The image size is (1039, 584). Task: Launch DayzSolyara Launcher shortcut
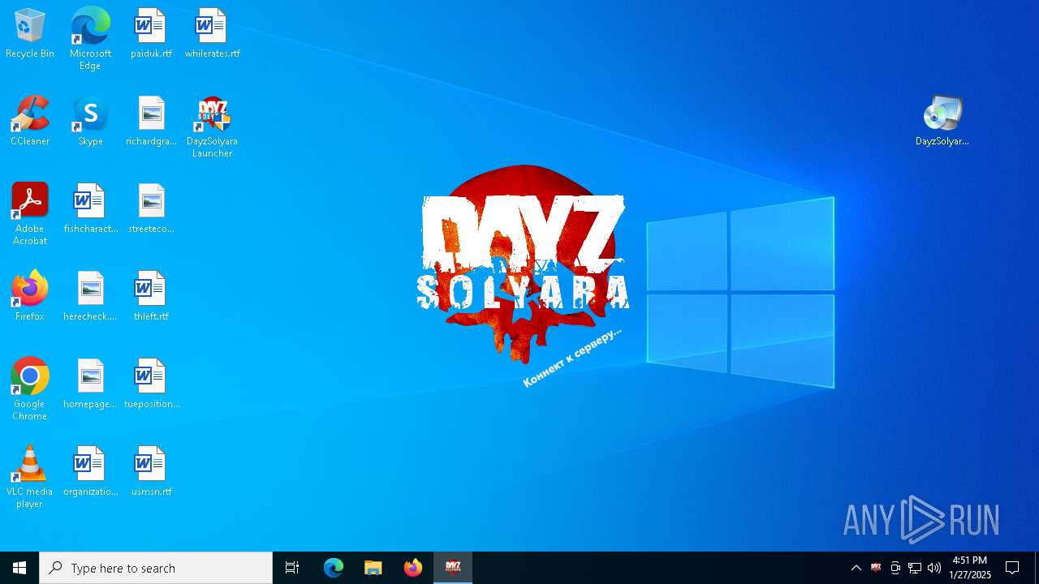pyautogui.click(x=212, y=127)
